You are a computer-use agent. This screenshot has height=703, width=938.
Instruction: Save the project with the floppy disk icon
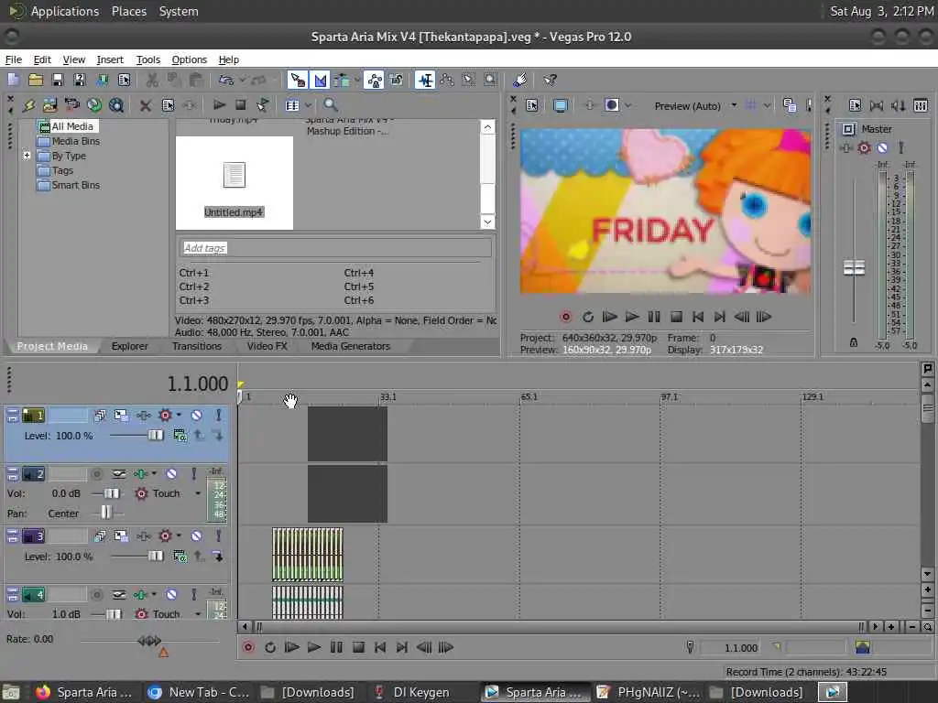[x=58, y=80]
